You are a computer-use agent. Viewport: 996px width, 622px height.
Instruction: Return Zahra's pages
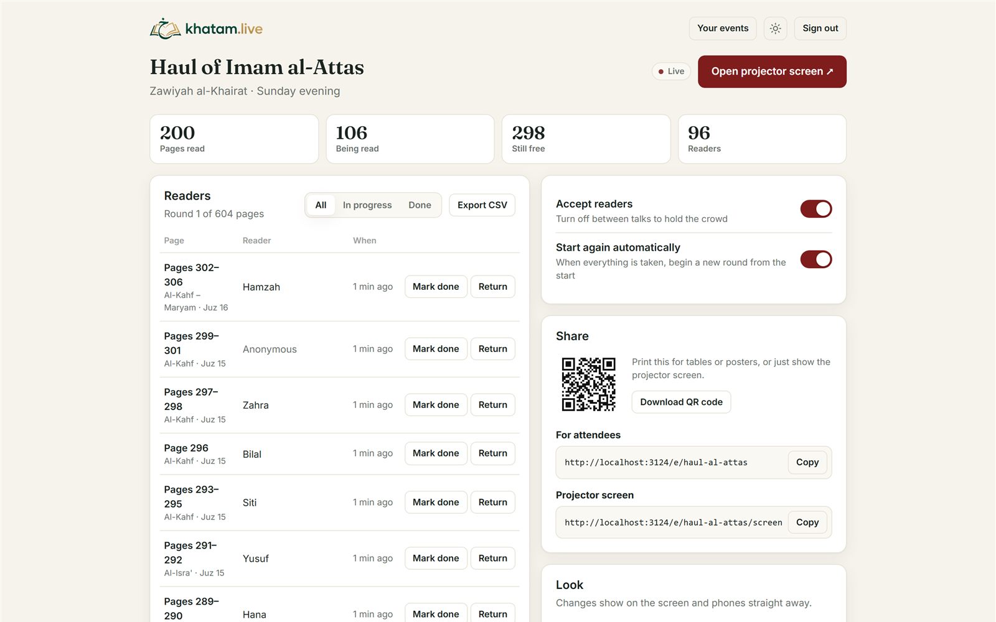492,405
